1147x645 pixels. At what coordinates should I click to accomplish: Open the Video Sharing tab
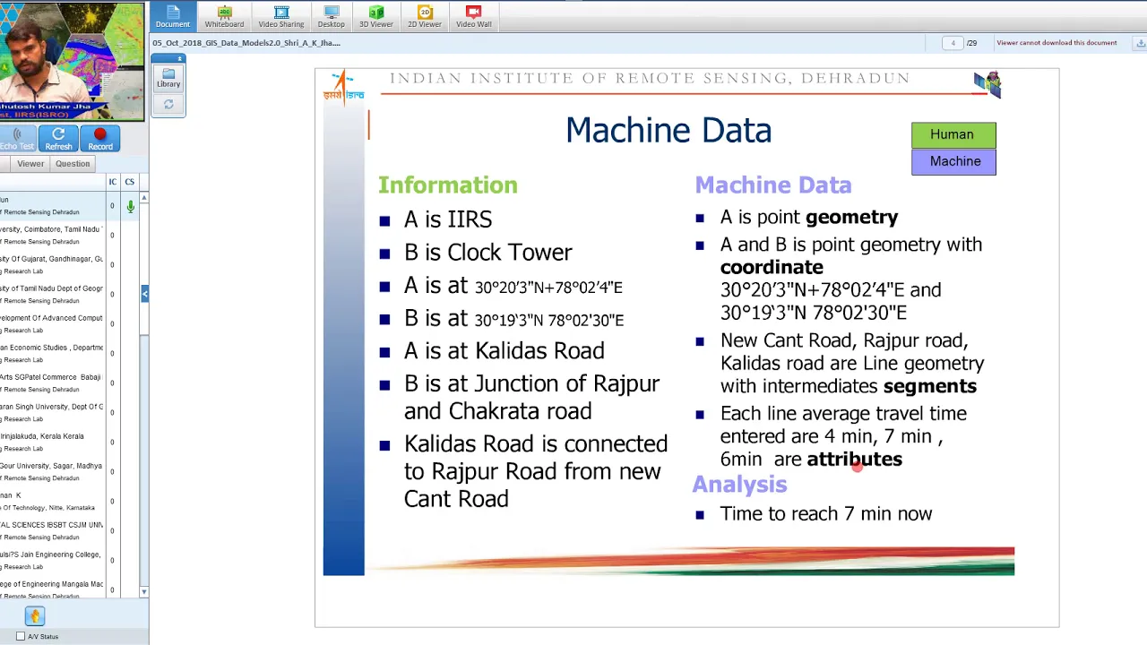(x=281, y=16)
